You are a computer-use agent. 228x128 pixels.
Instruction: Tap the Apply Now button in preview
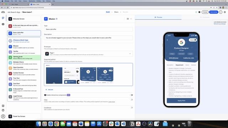181,101
